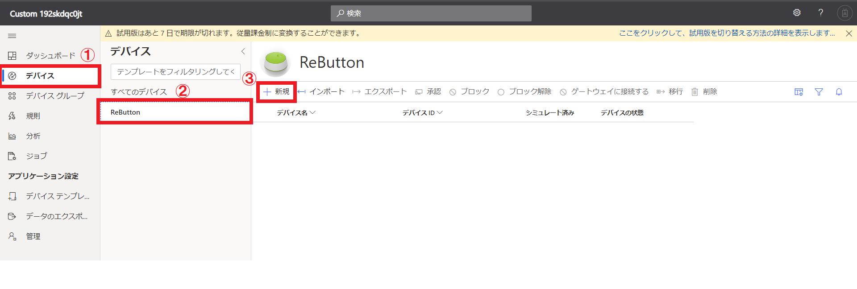
Task: Click the ブロック toolbar button
Action: [469, 92]
